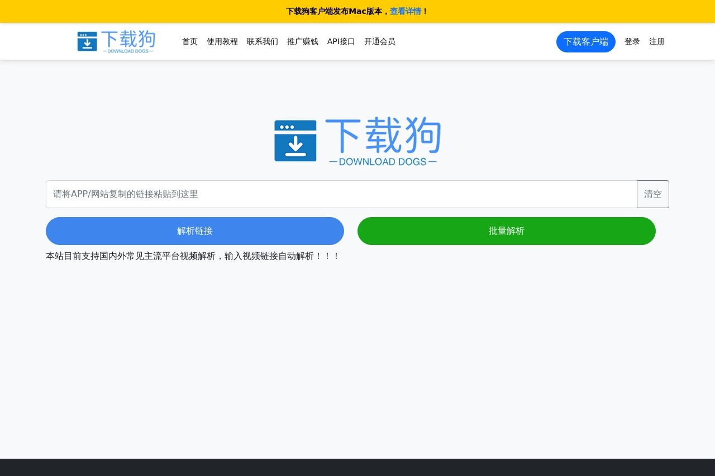The height and width of the screenshot is (476, 715).
Task: Click the 下载狗 logo icon in navbar
Action: [x=87, y=41]
